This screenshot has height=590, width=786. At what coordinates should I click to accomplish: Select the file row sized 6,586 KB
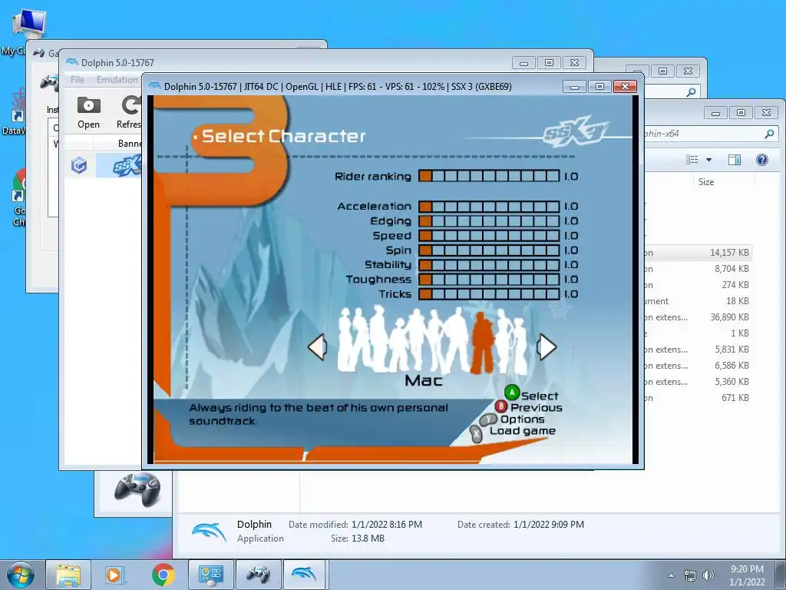pos(698,365)
